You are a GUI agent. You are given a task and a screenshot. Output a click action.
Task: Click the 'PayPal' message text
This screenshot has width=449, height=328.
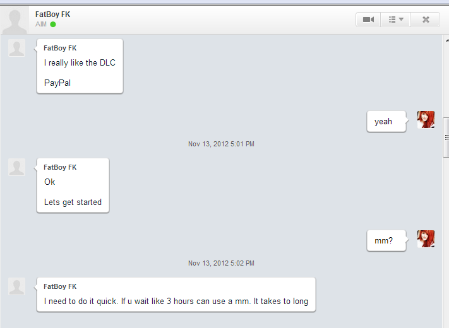[57, 83]
